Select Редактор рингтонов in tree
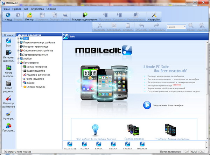This screenshot has width=210, height=155. point(38,75)
